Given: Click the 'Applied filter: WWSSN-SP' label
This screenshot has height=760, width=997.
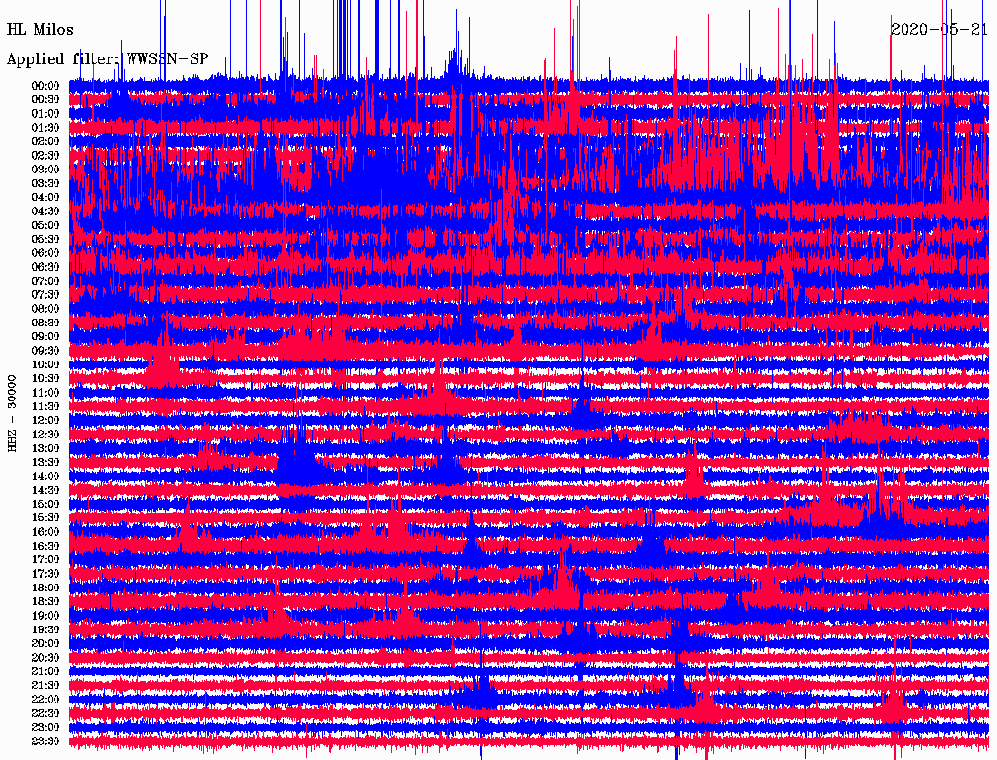Looking at the screenshot, I should 107,59.
